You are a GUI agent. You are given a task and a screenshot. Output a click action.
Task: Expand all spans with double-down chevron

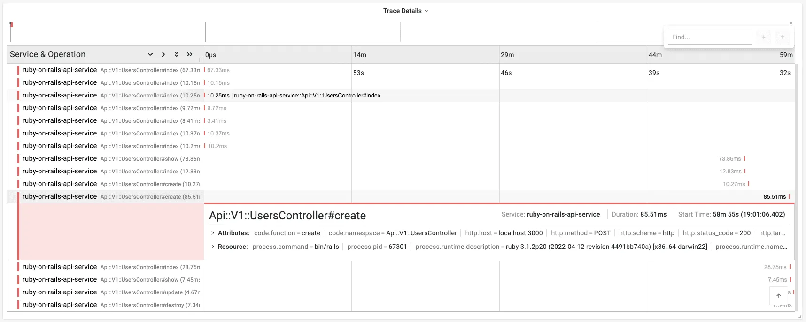click(177, 54)
